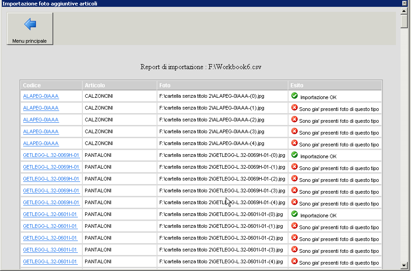Click the green OK icon for GETLEGG-L.32-0601I-01-(0).jpg
Viewport: 411px width, 271px height.
tap(294, 214)
